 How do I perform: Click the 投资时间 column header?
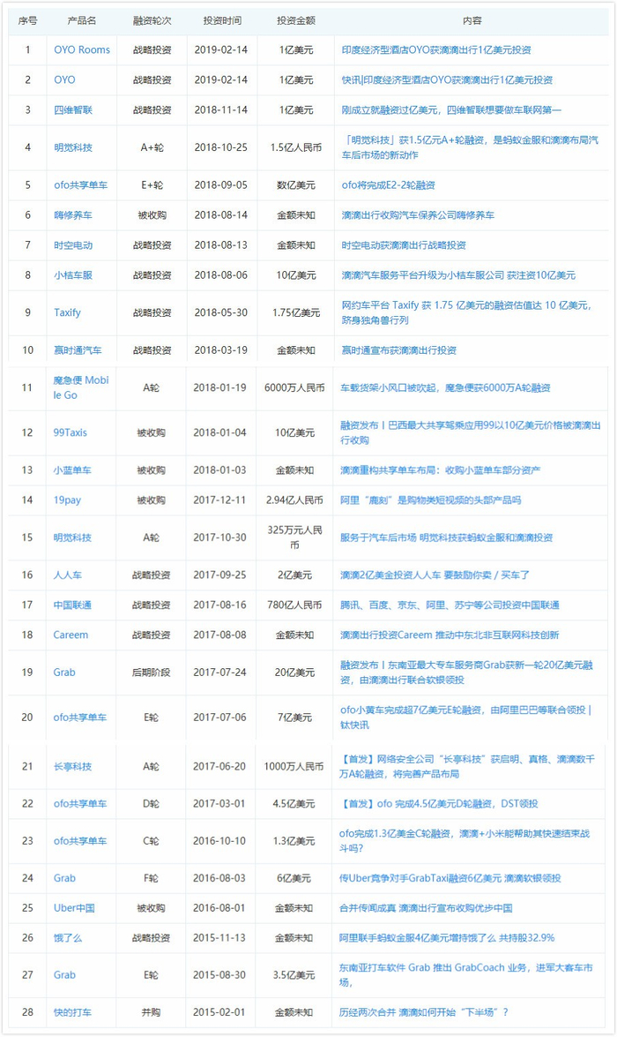coord(222,21)
